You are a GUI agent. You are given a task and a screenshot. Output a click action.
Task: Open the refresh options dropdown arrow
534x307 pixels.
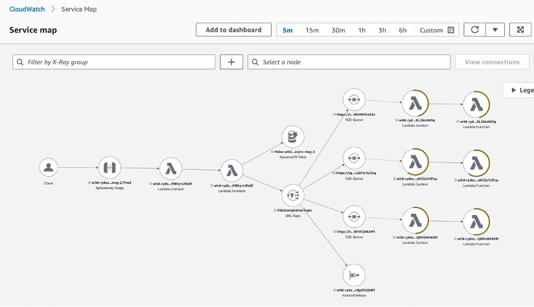click(x=495, y=30)
